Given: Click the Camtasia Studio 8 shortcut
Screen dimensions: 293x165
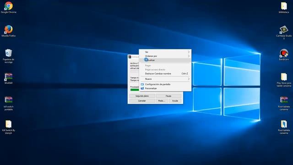Looking at the screenshot, I should [284, 33].
